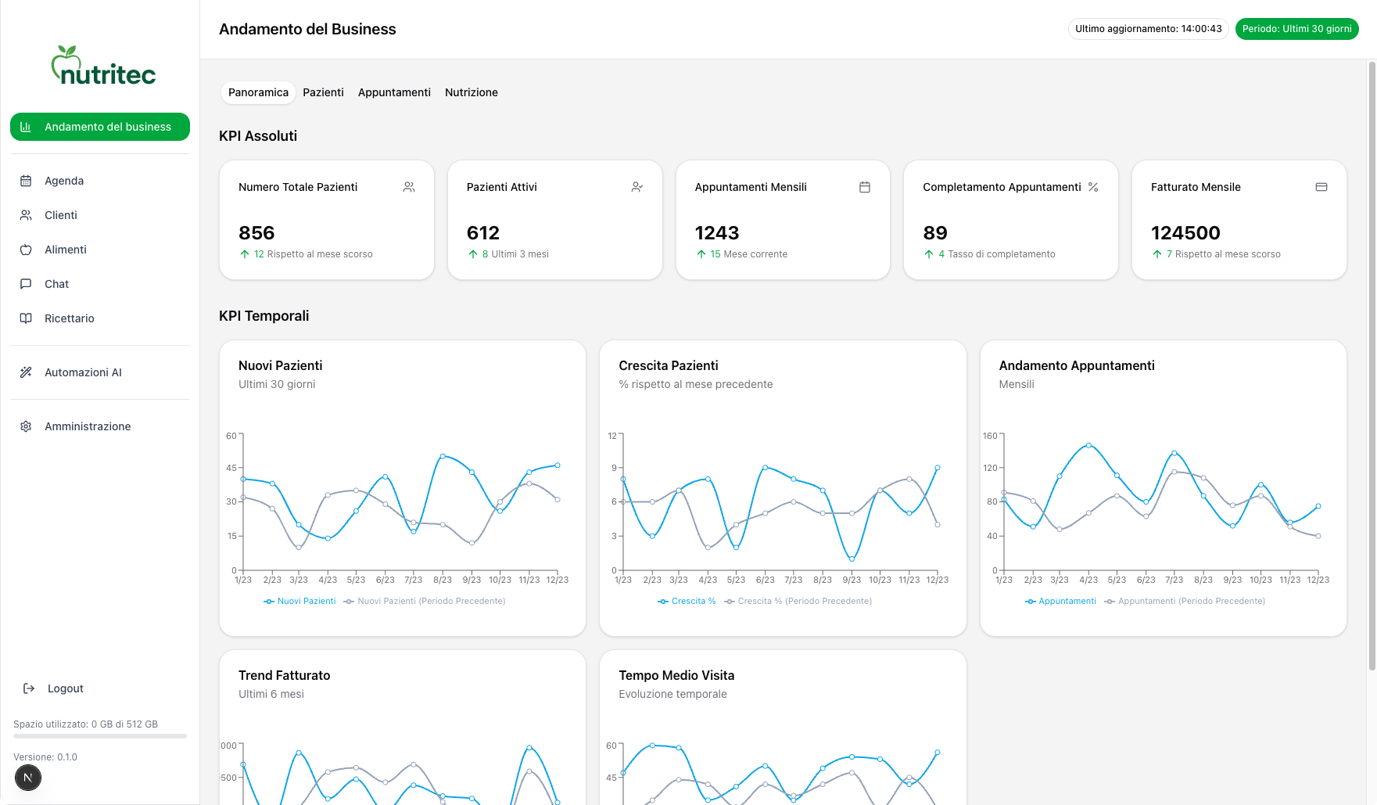Screen dimensions: 1377x805
Task: Open Andamento del business in sidebar
Action: [x=100, y=127]
